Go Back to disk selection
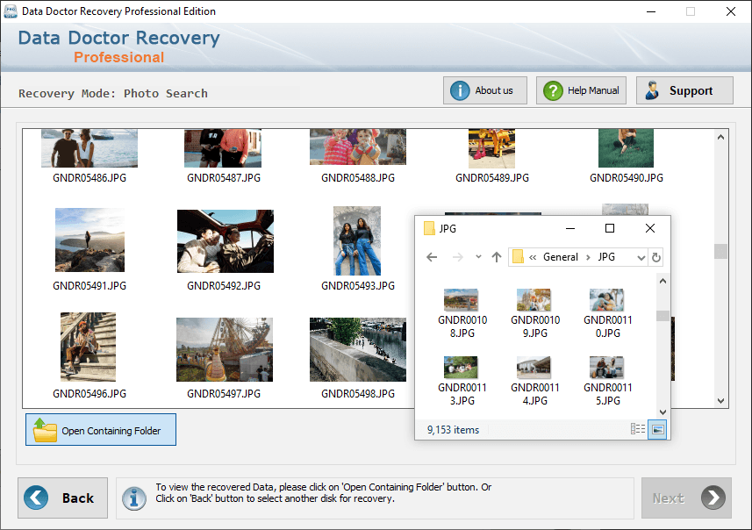This screenshot has height=530, width=752. click(x=62, y=498)
